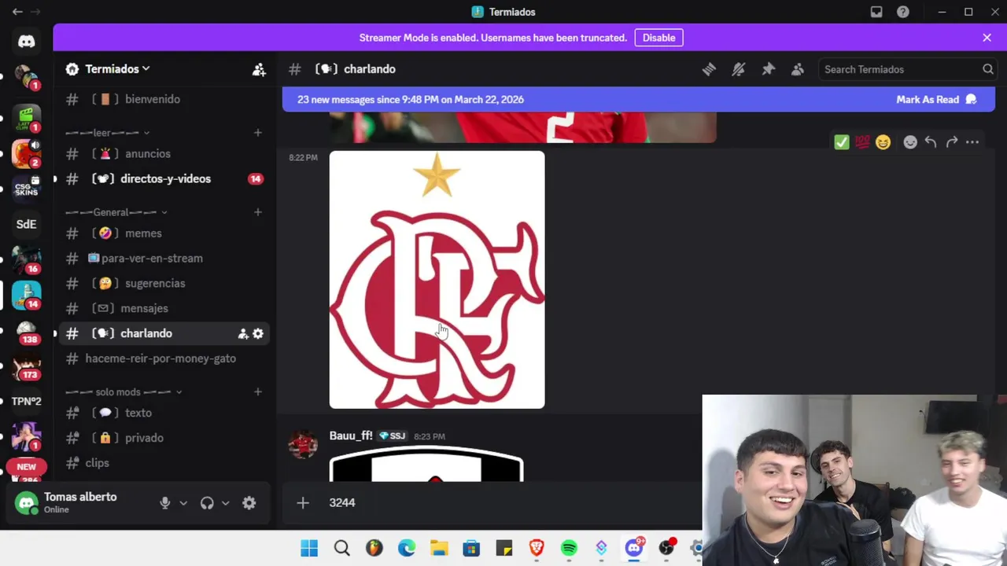Click message attachment plus button
1007x566 pixels.
point(303,503)
